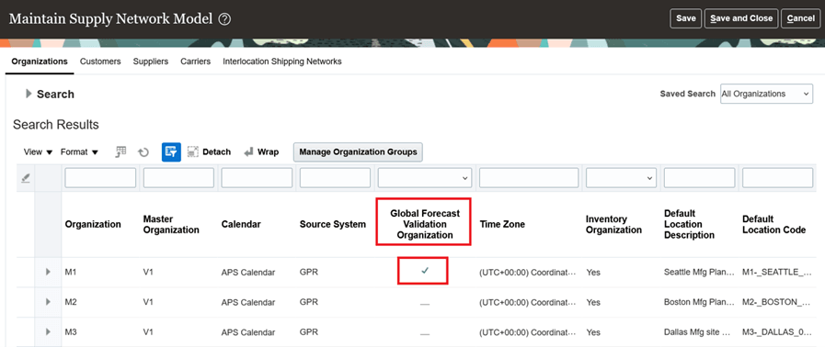825x347 pixels.
Task: Click the Master Organization filter field
Action: [178, 178]
